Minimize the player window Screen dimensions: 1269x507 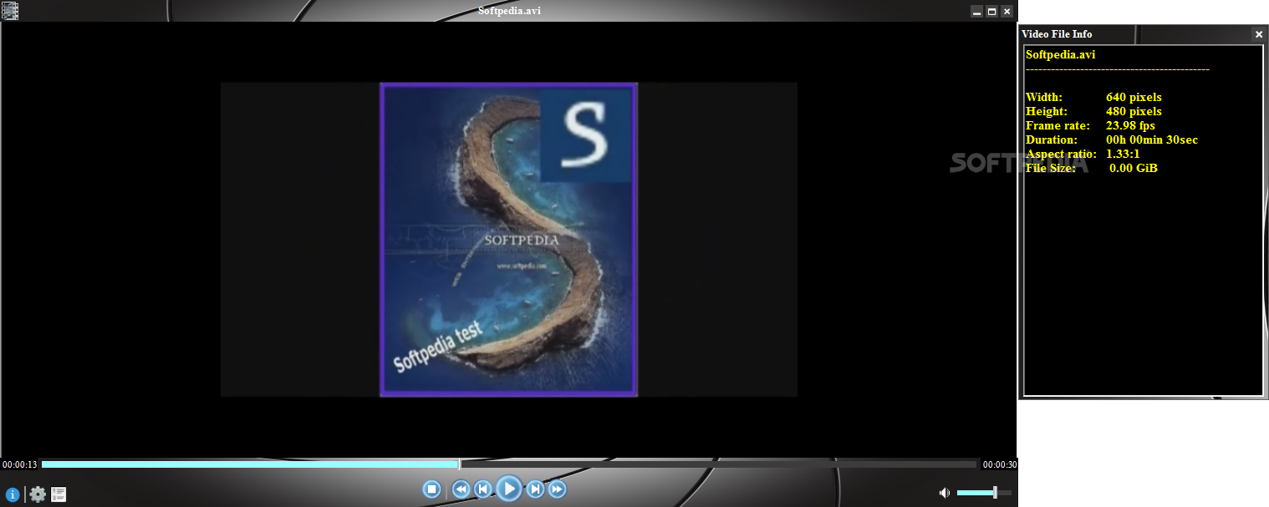tap(976, 12)
